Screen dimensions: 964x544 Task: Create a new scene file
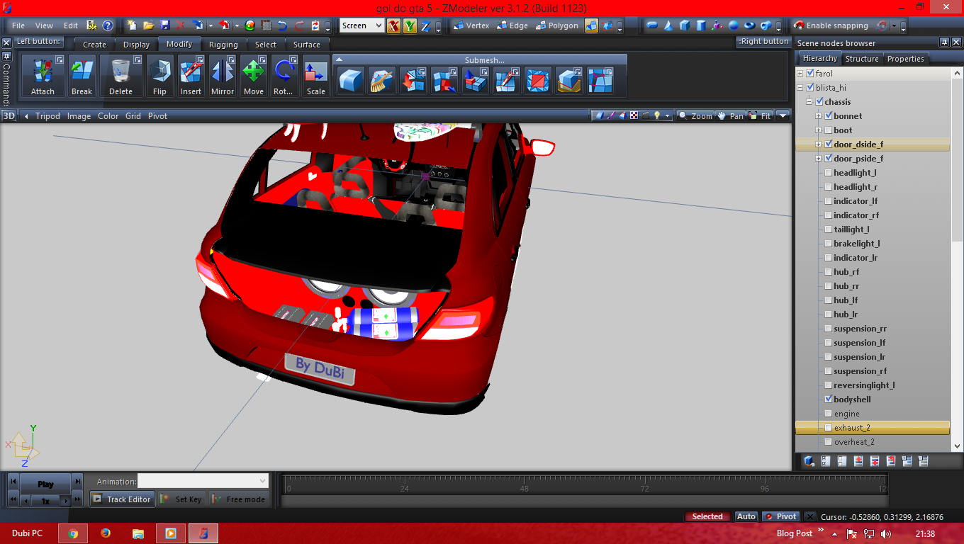(132, 25)
